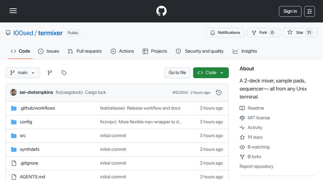The height and width of the screenshot is (181, 323).
Task: Click the .gitignore file icon
Action: point(14,163)
